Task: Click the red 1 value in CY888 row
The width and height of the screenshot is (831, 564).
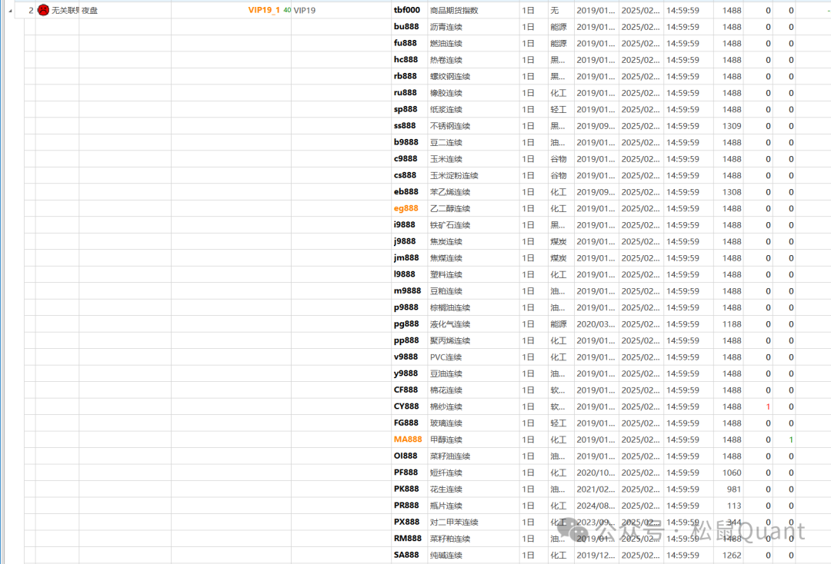Action: pyautogui.click(x=767, y=406)
